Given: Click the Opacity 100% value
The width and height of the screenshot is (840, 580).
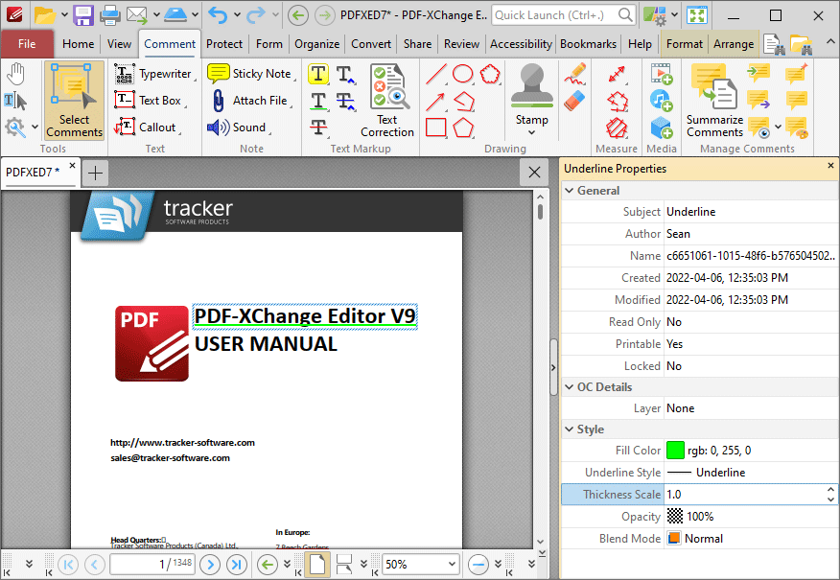Looking at the screenshot, I should tap(751, 517).
